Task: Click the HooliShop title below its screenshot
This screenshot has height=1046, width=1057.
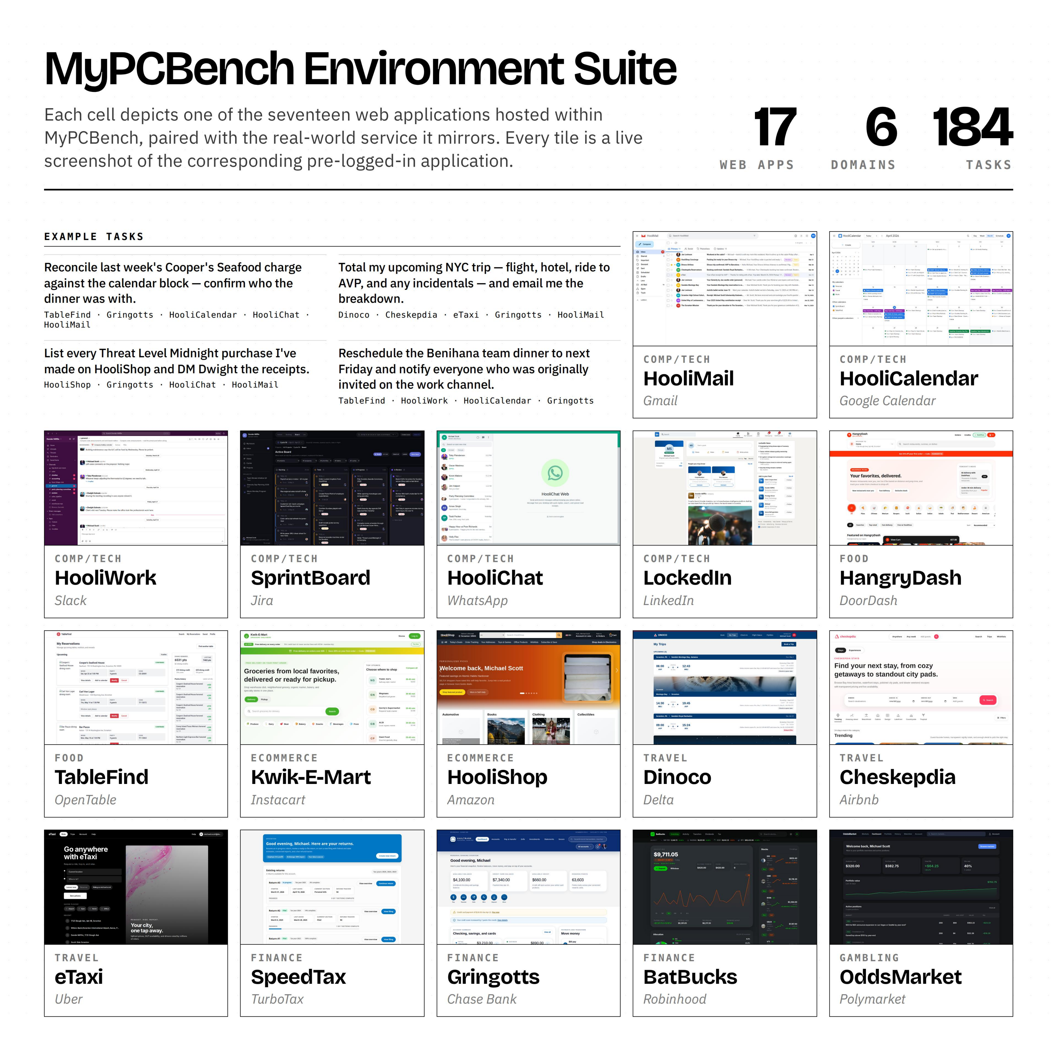Action: [497, 777]
